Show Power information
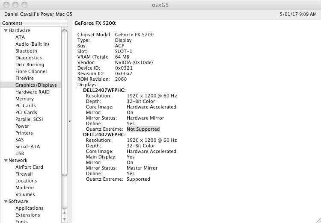Image resolution: width=321 pixels, height=223 pixels. pyautogui.click(x=22, y=126)
